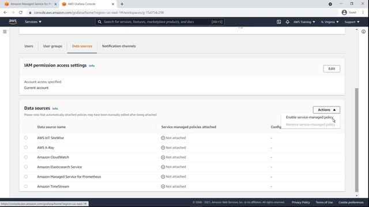Click Service managed policies attached column header
This screenshot has width=369, height=207.
pyautogui.click(x=189, y=127)
